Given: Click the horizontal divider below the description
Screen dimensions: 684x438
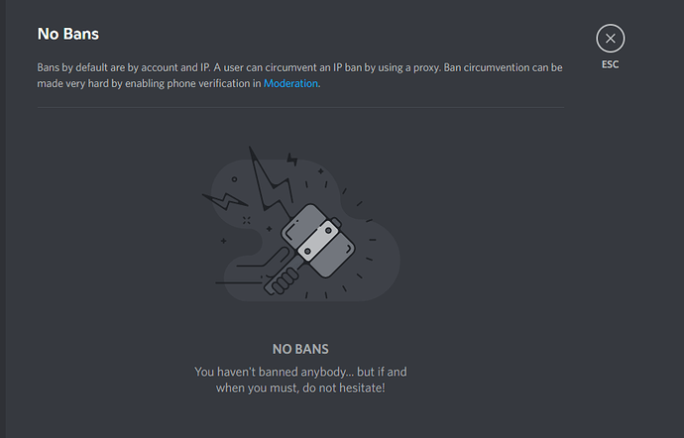Looking at the screenshot, I should 300,107.
